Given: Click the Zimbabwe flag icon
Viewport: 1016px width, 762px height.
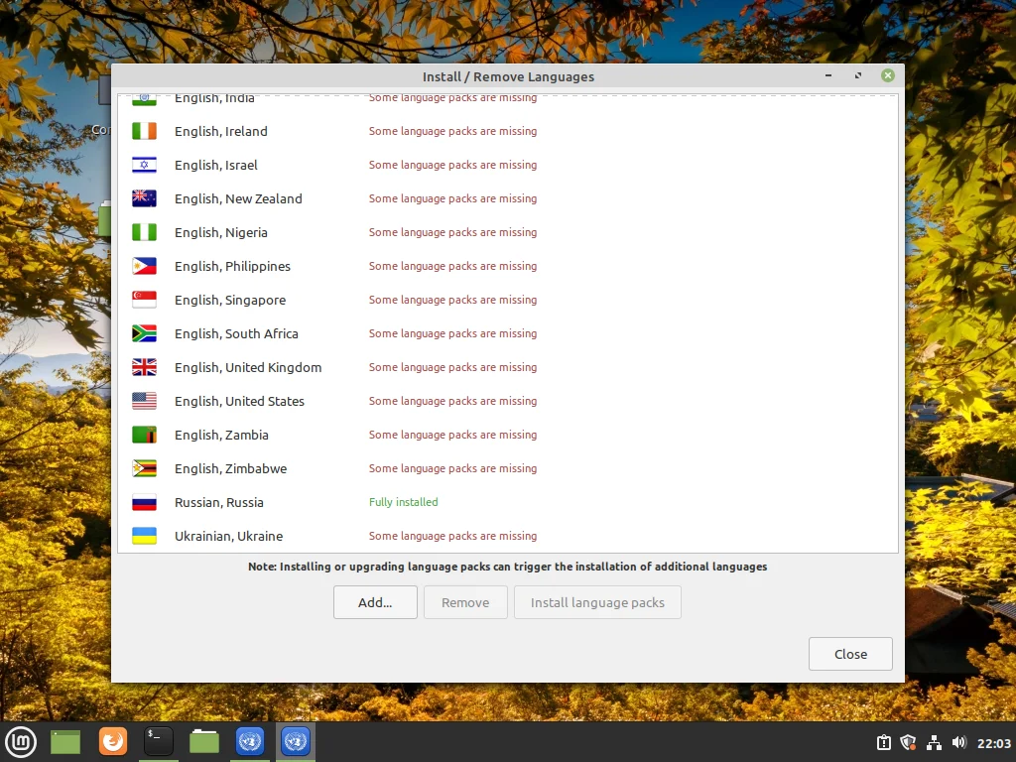Looking at the screenshot, I should pos(144,468).
